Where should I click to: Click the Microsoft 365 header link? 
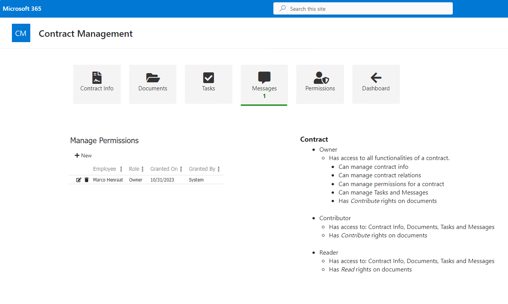tap(22, 8)
